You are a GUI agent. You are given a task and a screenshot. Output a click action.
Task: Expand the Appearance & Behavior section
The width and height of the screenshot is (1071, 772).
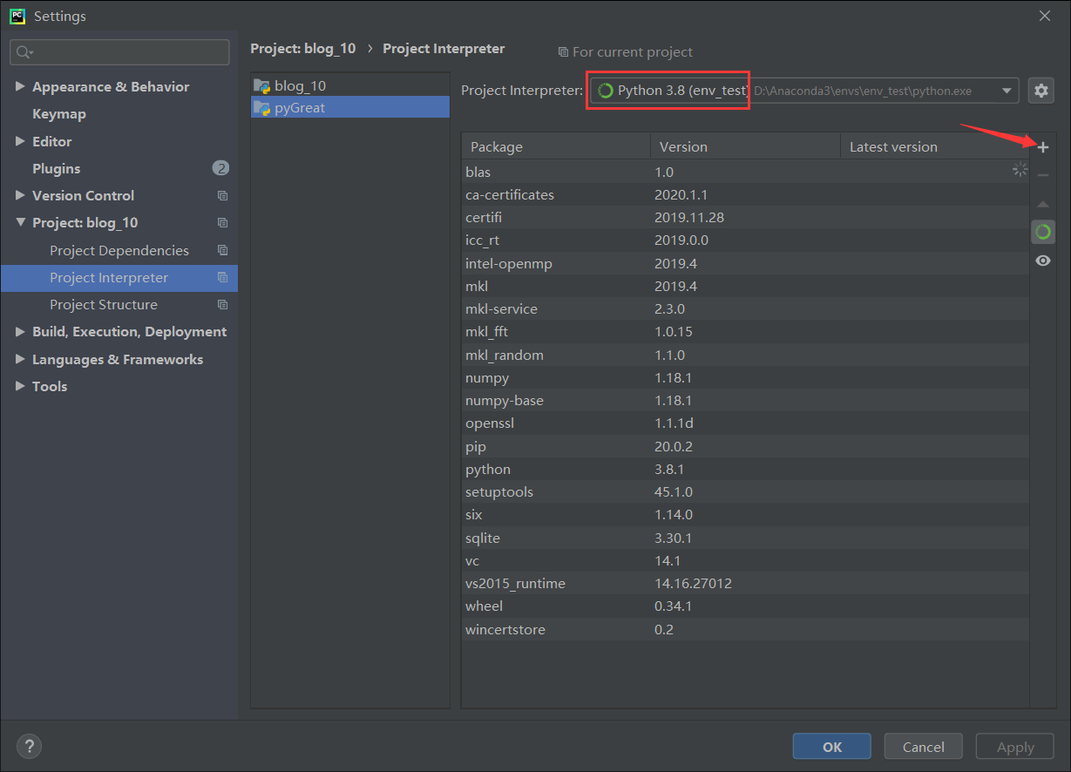pos(20,87)
